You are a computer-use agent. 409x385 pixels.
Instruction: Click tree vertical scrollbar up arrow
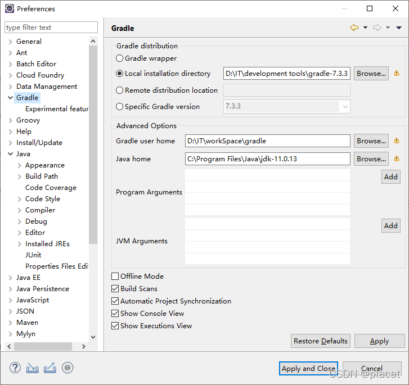click(x=93, y=41)
